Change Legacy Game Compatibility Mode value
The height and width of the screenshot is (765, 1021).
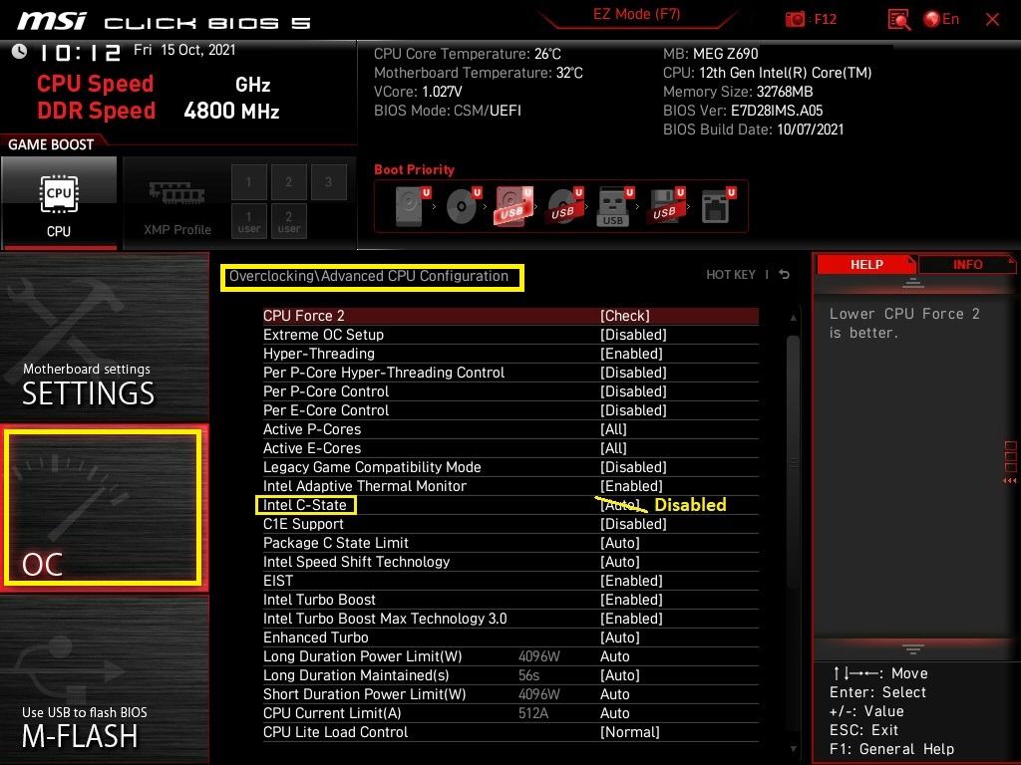633,466
